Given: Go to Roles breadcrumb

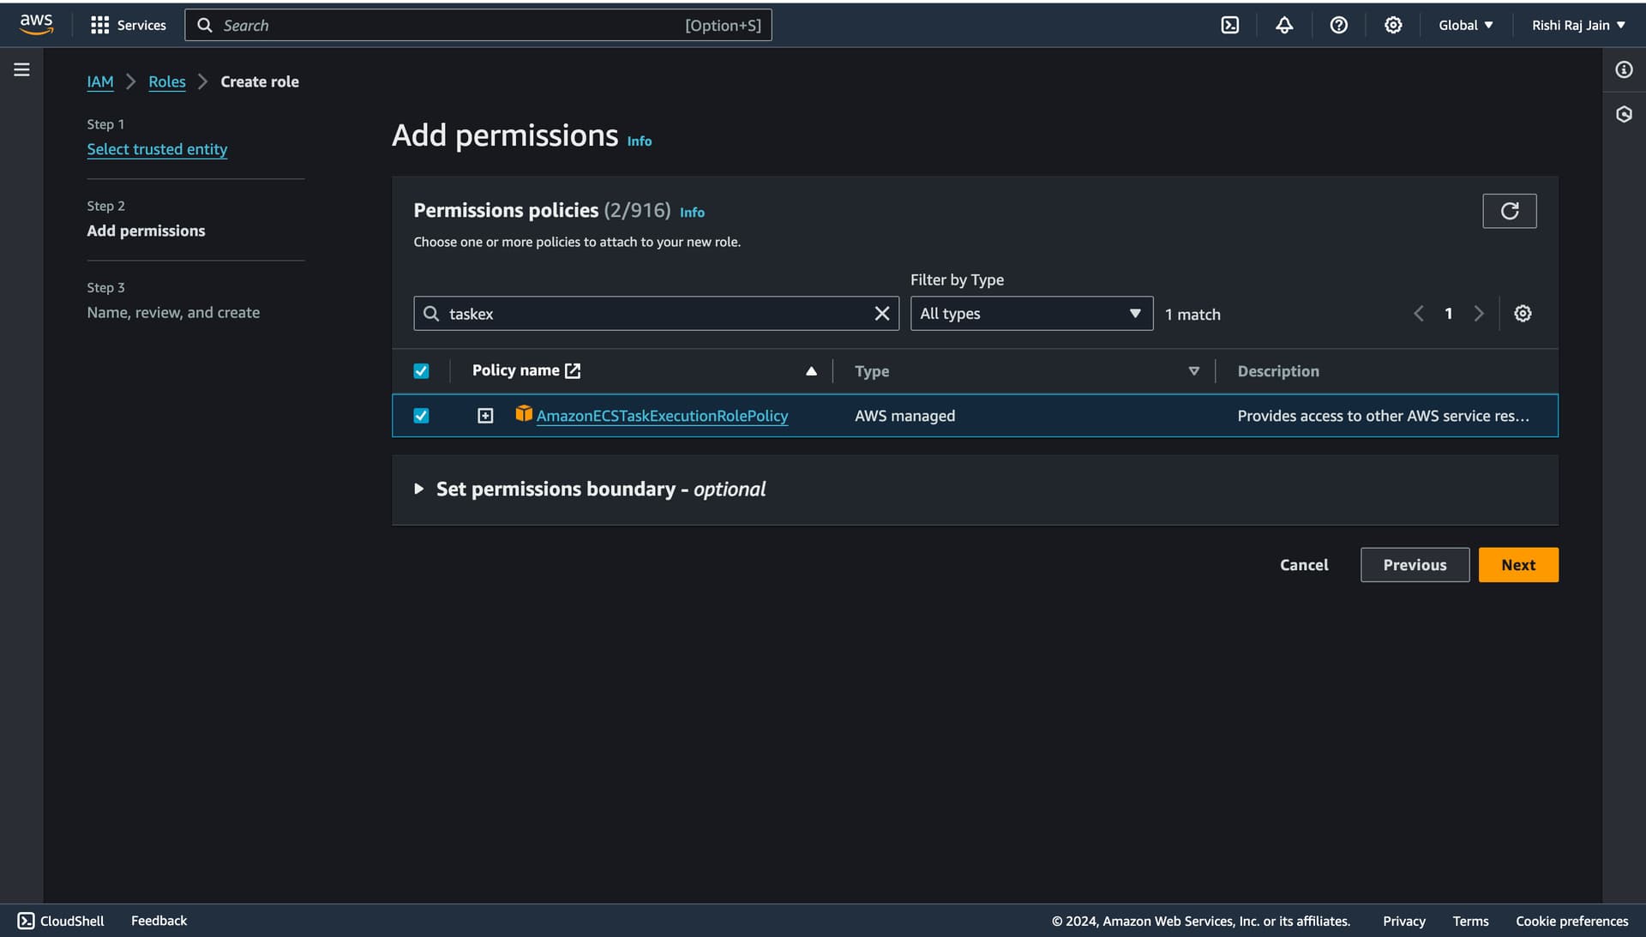Looking at the screenshot, I should point(166,81).
